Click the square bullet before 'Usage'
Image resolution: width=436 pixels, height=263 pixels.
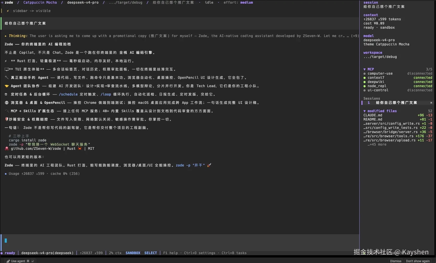click(6, 174)
